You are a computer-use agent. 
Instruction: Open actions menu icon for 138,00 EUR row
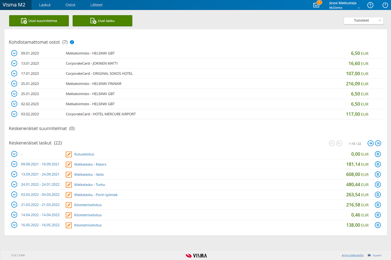coord(378,225)
